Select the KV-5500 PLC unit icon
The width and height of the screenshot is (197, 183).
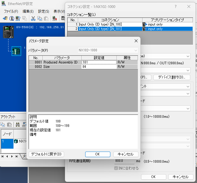8,32
